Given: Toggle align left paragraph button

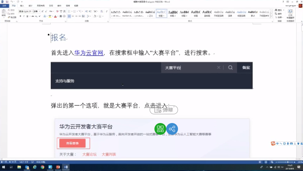Looking at the screenshot, I should (69, 16).
